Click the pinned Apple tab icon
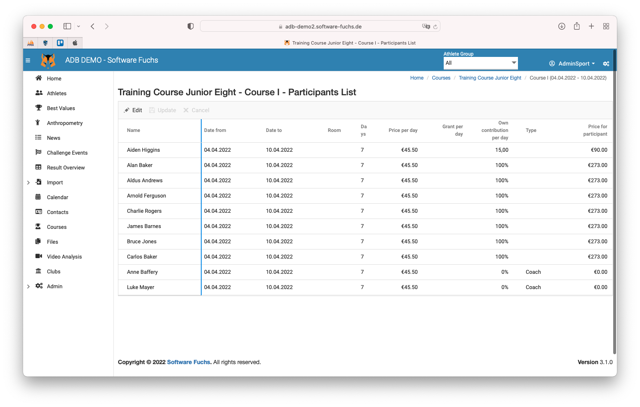 pyautogui.click(x=75, y=43)
